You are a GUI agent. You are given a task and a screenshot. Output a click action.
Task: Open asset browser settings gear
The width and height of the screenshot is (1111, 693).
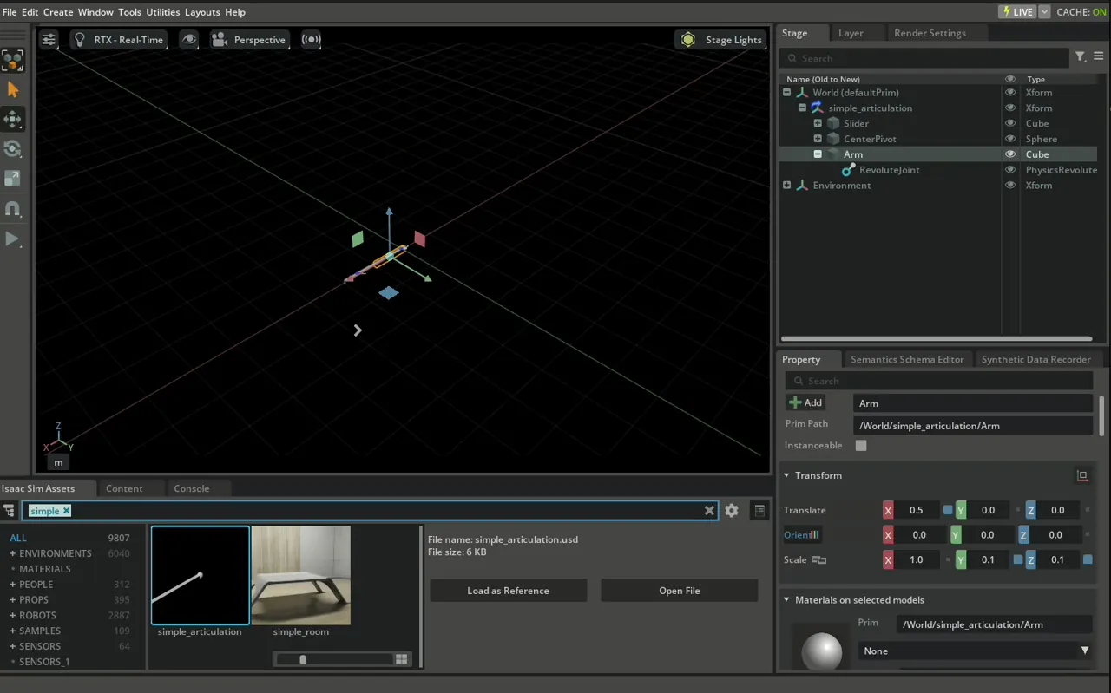732,511
